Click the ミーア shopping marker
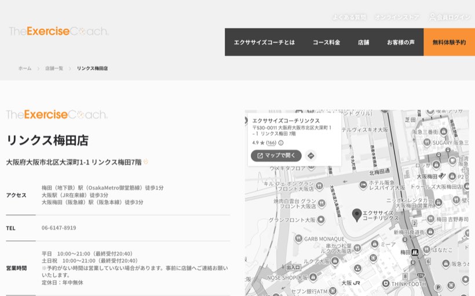475x296 pixels. click(x=374, y=244)
